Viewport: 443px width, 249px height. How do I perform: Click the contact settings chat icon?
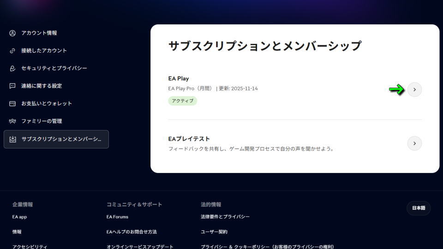pyautogui.click(x=12, y=86)
